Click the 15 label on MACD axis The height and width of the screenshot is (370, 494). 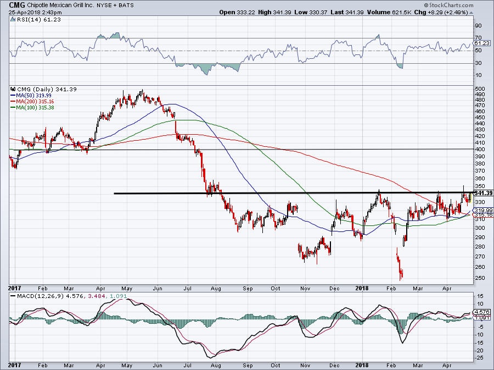tap(480, 296)
